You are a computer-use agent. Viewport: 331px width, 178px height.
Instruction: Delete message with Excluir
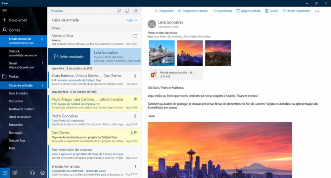click(271, 11)
